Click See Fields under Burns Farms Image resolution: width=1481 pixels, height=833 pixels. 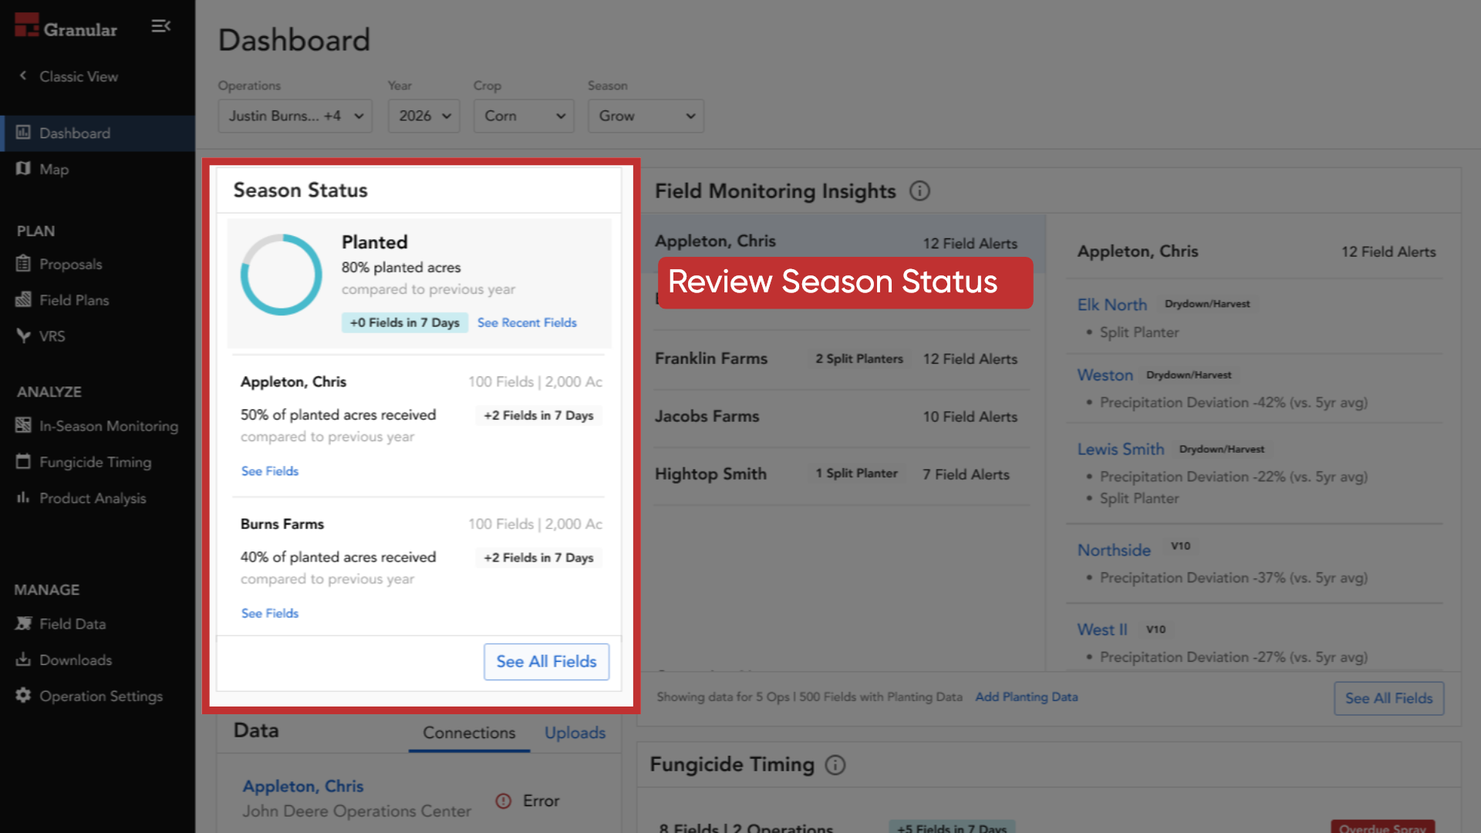click(x=270, y=613)
